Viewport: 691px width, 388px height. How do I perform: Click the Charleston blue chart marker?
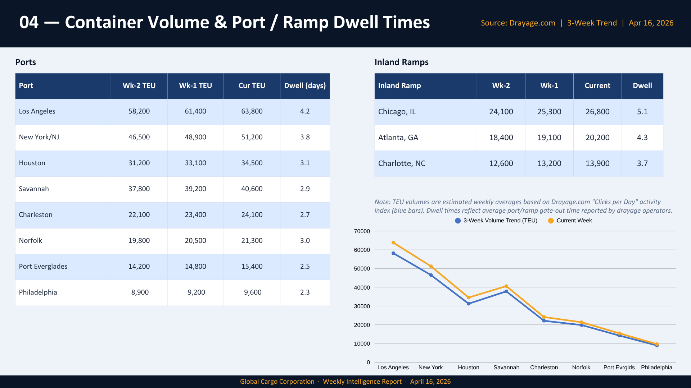pyautogui.click(x=544, y=320)
